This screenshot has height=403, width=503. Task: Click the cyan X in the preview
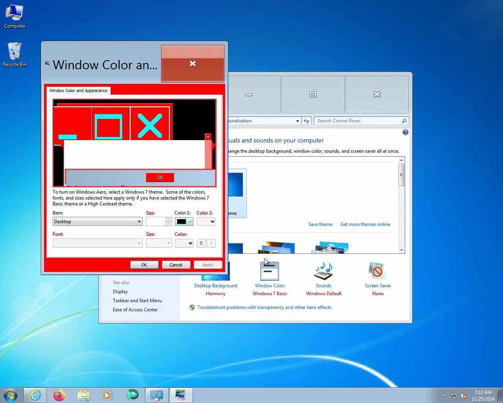tap(149, 126)
